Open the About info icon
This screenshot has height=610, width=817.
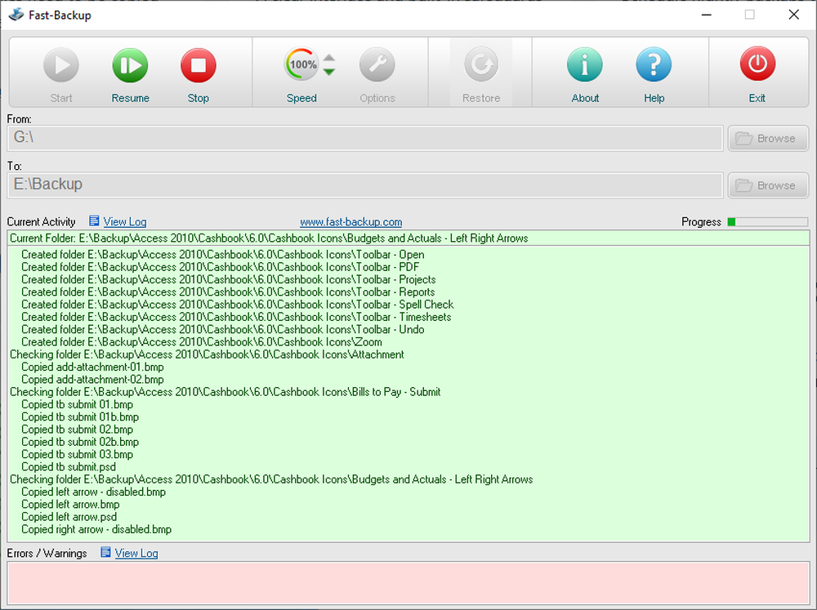[585, 65]
